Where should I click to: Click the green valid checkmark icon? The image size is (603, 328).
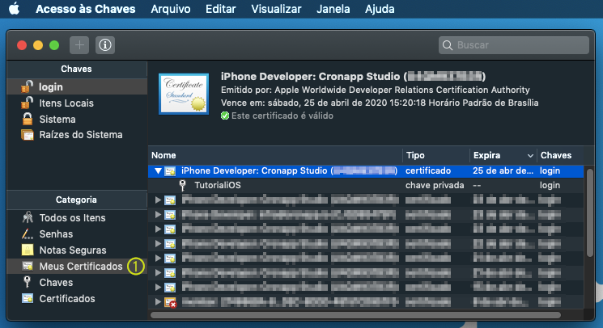click(225, 116)
